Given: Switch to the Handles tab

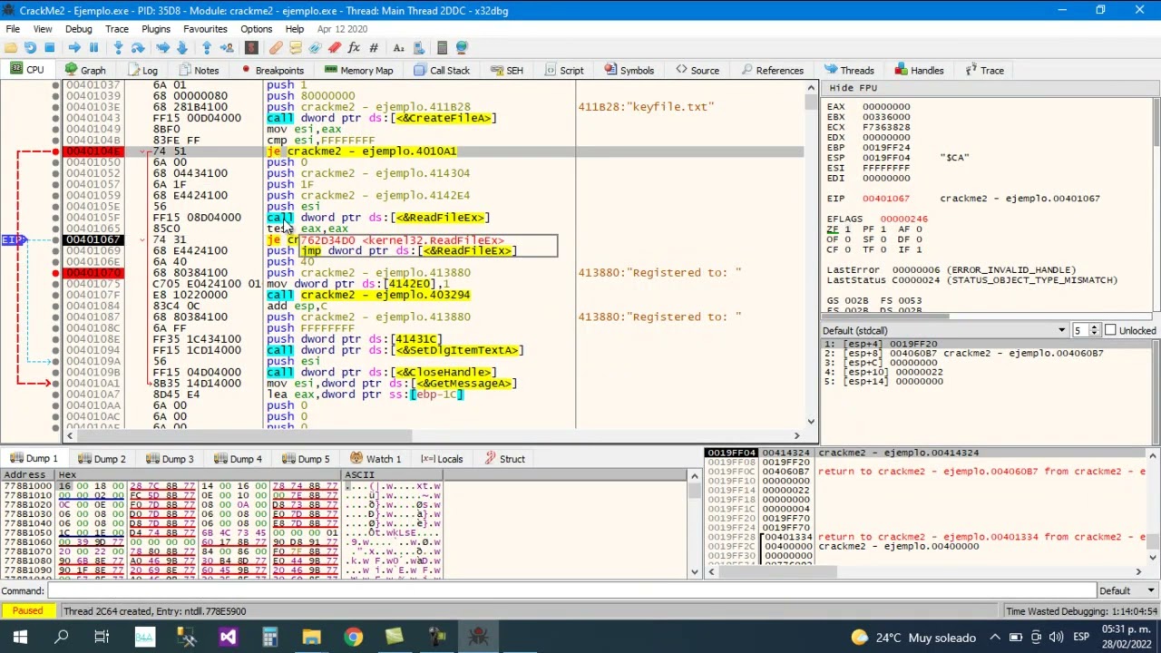Looking at the screenshot, I should [x=919, y=71].
